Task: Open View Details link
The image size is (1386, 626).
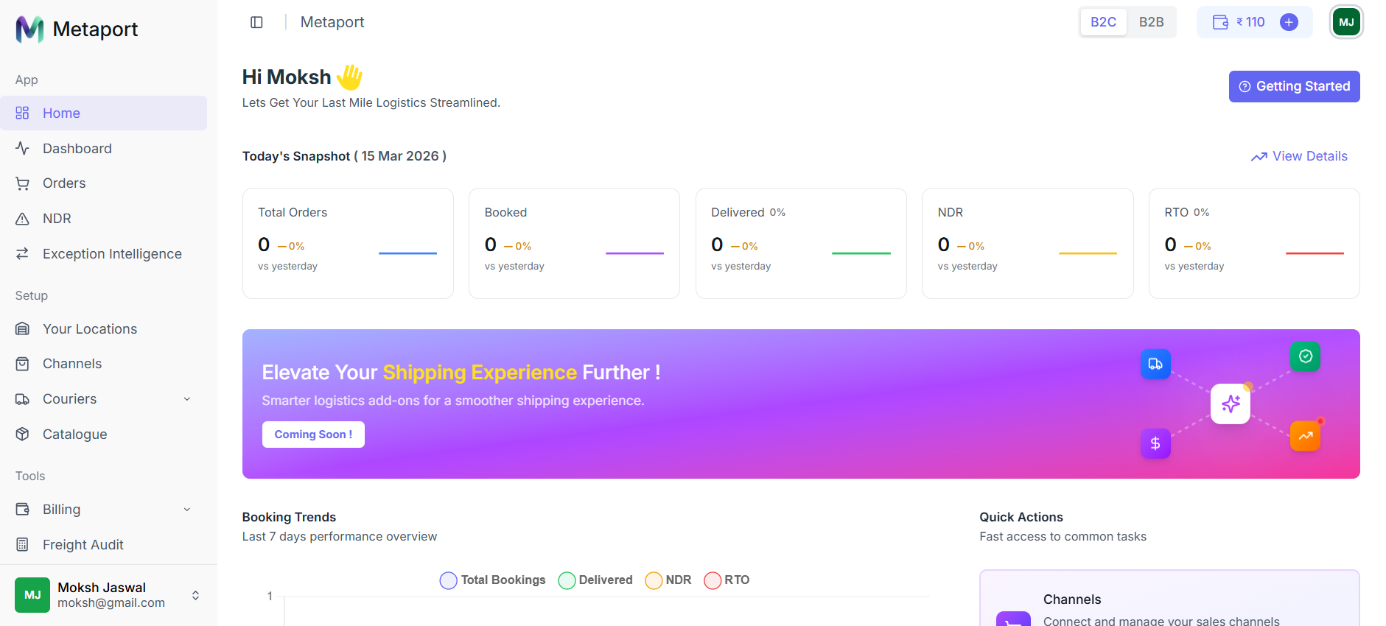Action: pyautogui.click(x=1299, y=156)
